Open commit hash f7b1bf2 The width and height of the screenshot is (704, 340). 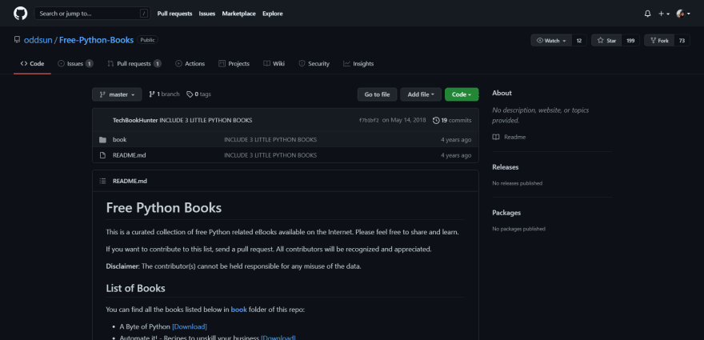click(x=369, y=120)
